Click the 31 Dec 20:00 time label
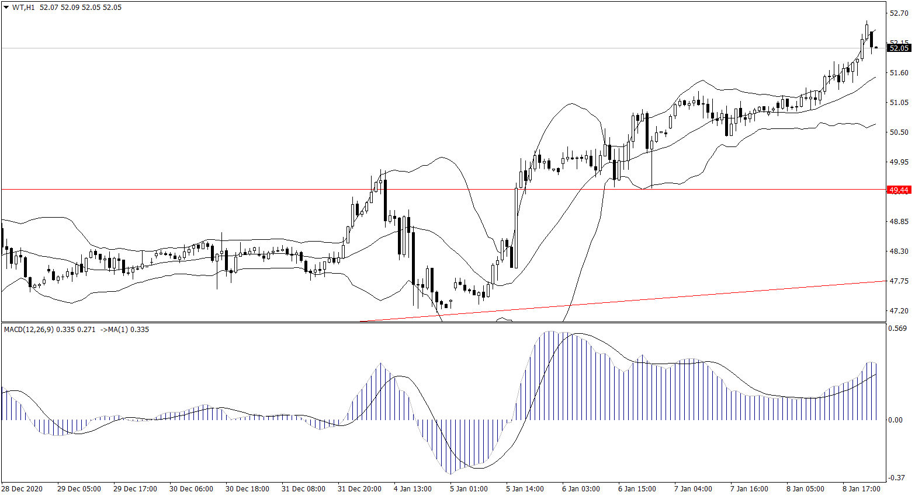The image size is (915, 496). tap(359, 488)
